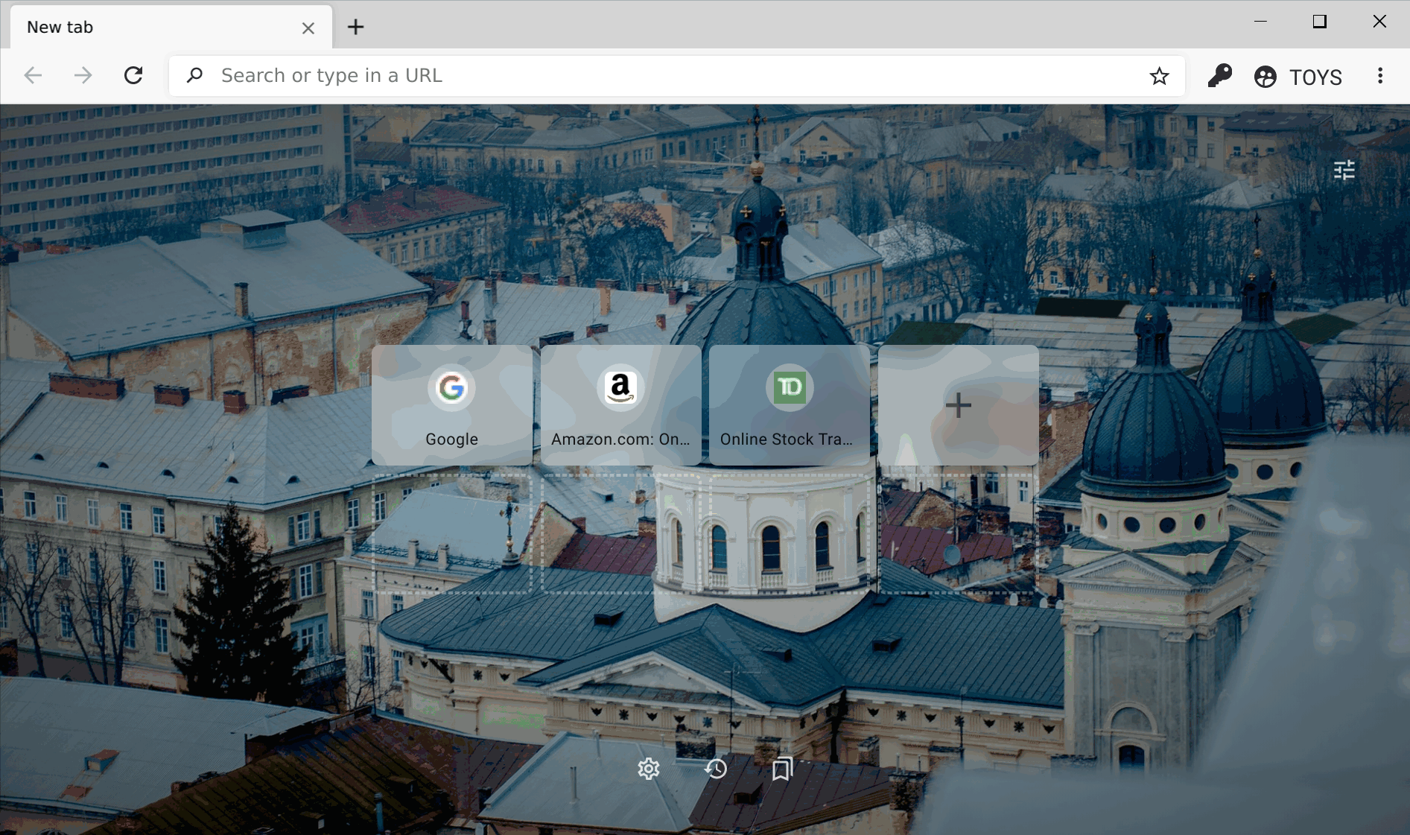Open settings via the gear icon
The height and width of the screenshot is (835, 1410).
click(x=649, y=769)
